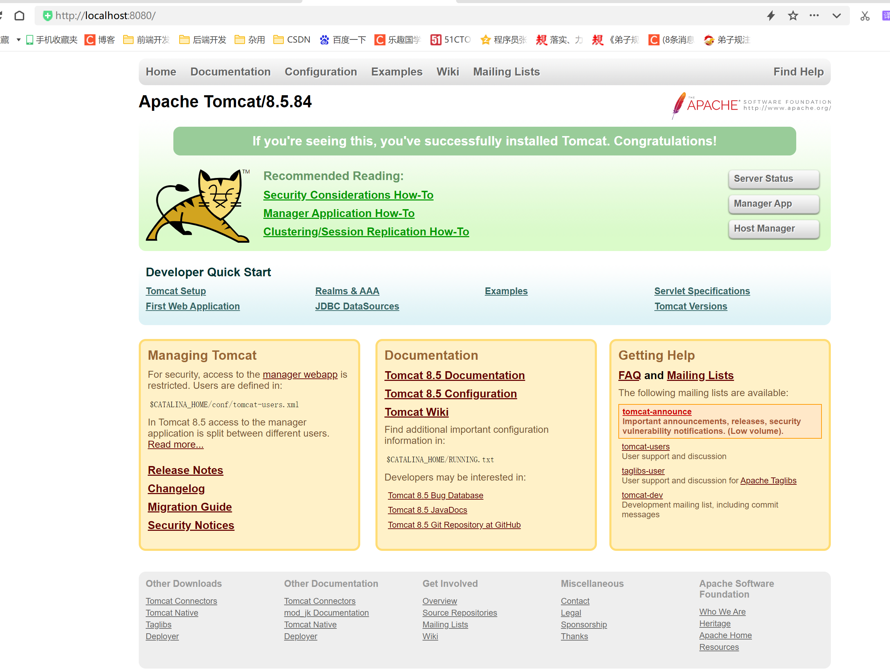Screen dimensions: 890x671
Task: Open the manager webapp link
Action: [x=300, y=374]
